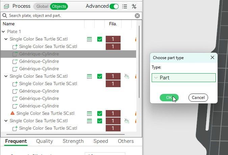Switch to the Global process mode

tap(42, 6)
